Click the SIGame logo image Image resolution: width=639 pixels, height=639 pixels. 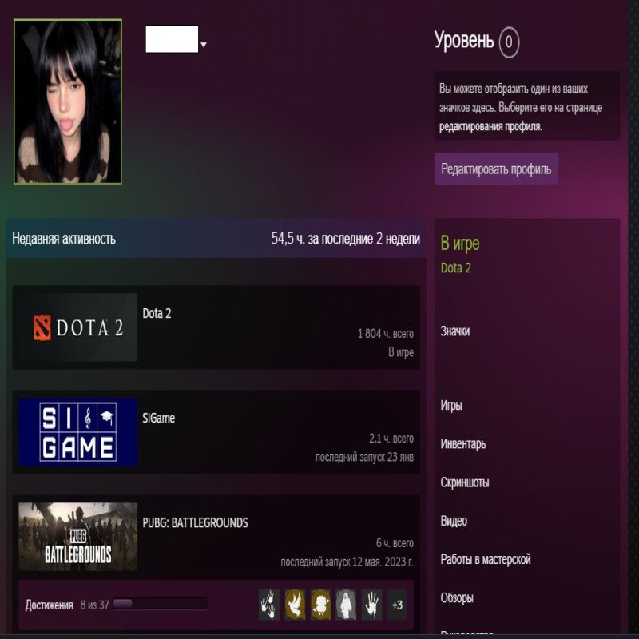pyautogui.click(x=78, y=432)
